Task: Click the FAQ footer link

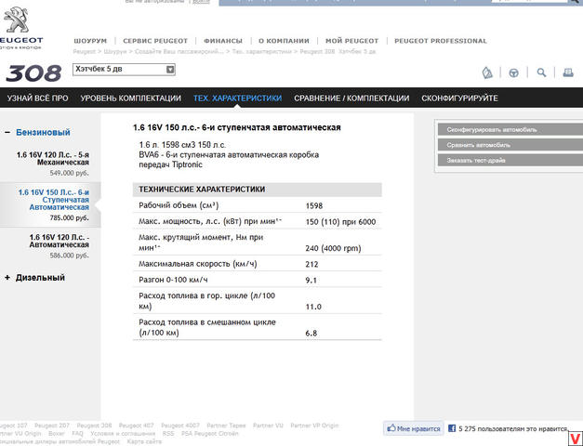Action: click(x=77, y=434)
